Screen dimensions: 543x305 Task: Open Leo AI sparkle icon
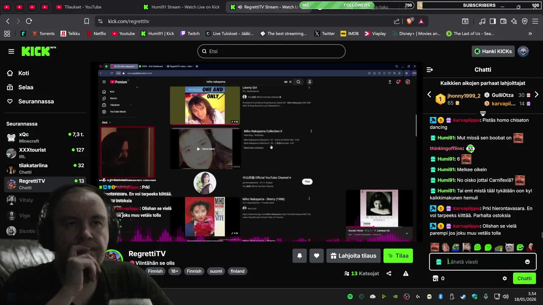coord(514,21)
